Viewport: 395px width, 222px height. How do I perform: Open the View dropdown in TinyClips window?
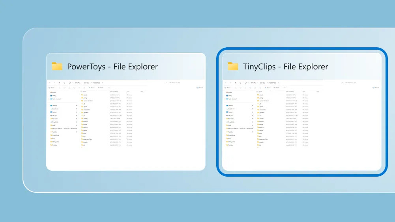pyautogui.click(x=277, y=88)
